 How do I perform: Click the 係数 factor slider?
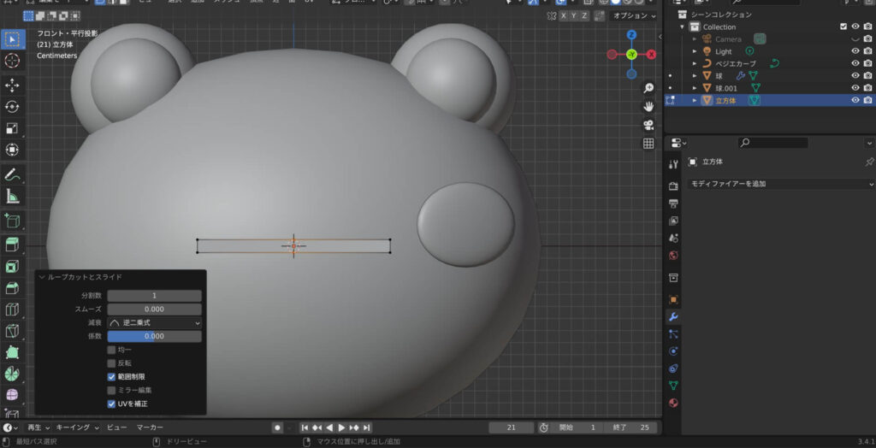(x=154, y=337)
